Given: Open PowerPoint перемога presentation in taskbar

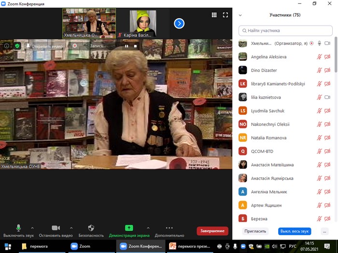Looking at the screenshot, I should pyautogui.click(x=189, y=246).
